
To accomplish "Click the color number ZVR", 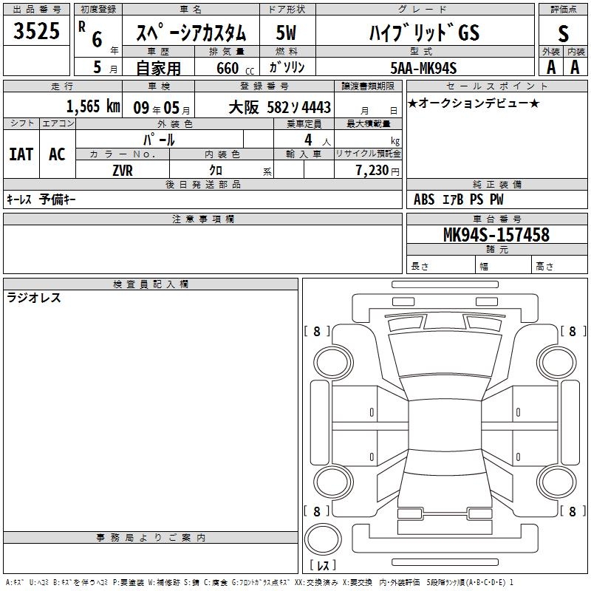I will click(122, 171).
